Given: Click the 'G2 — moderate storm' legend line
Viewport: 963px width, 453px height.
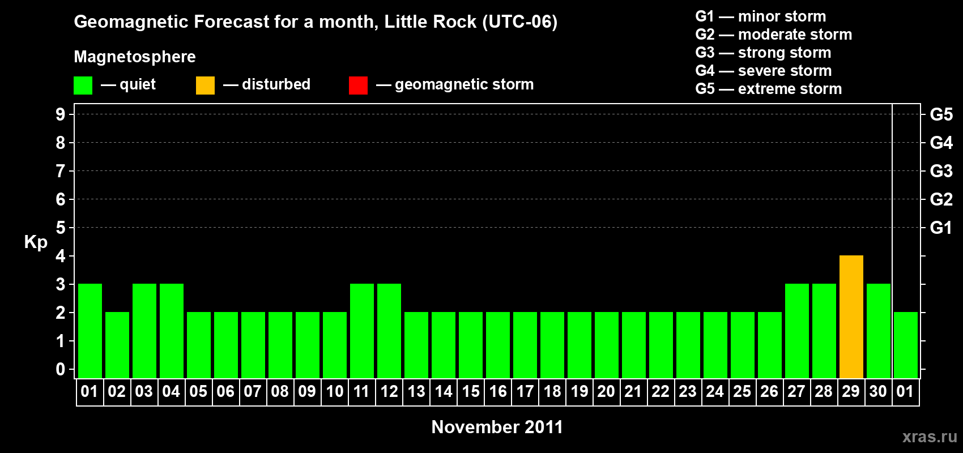Looking at the screenshot, I should click(x=774, y=35).
